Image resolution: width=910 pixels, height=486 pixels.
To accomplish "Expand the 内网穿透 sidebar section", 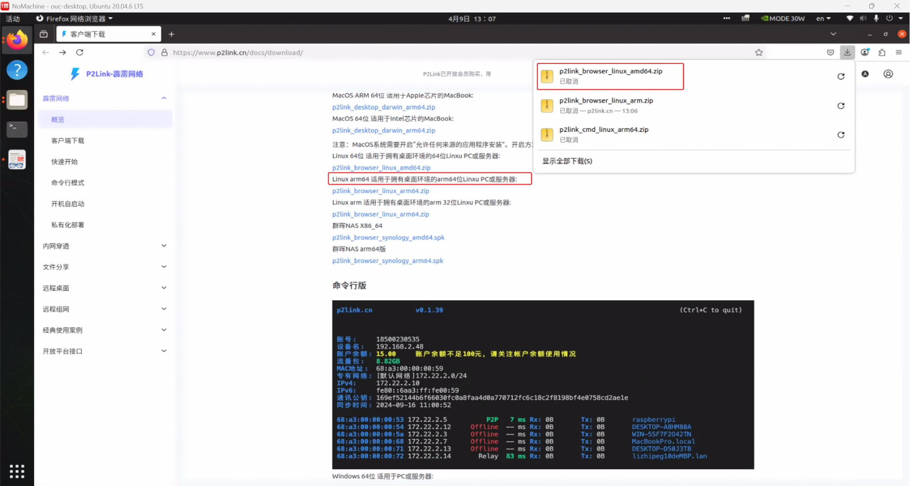I will 164,246.
